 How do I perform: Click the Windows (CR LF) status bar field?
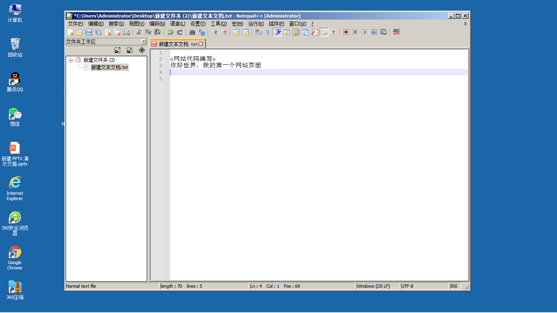378,286
